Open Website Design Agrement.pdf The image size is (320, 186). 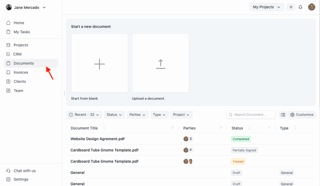[97, 139]
